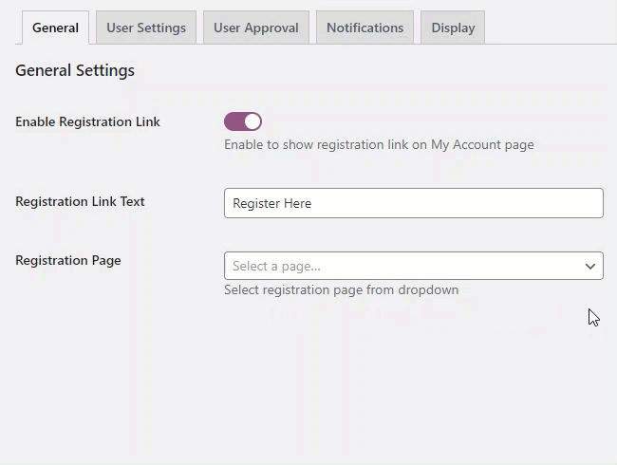Image resolution: width=617 pixels, height=465 pixels.
Task: Click the "Register Here" text in the input
Action: point(271,203)
